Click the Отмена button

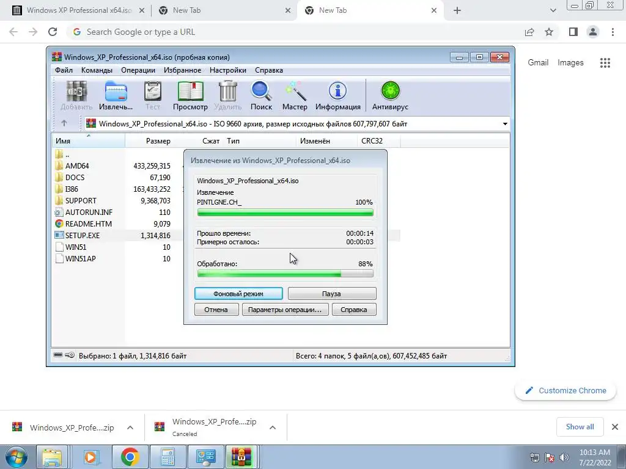[216, 310]
